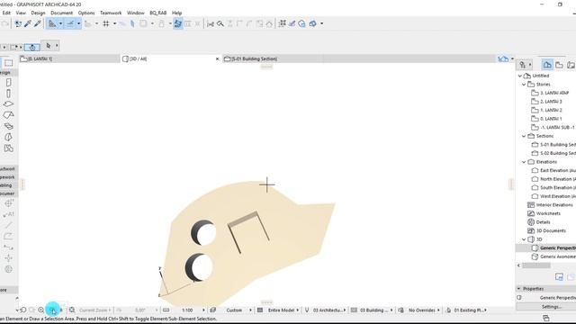Open the Options menu
576x324 pixels.
click(86, 13)
